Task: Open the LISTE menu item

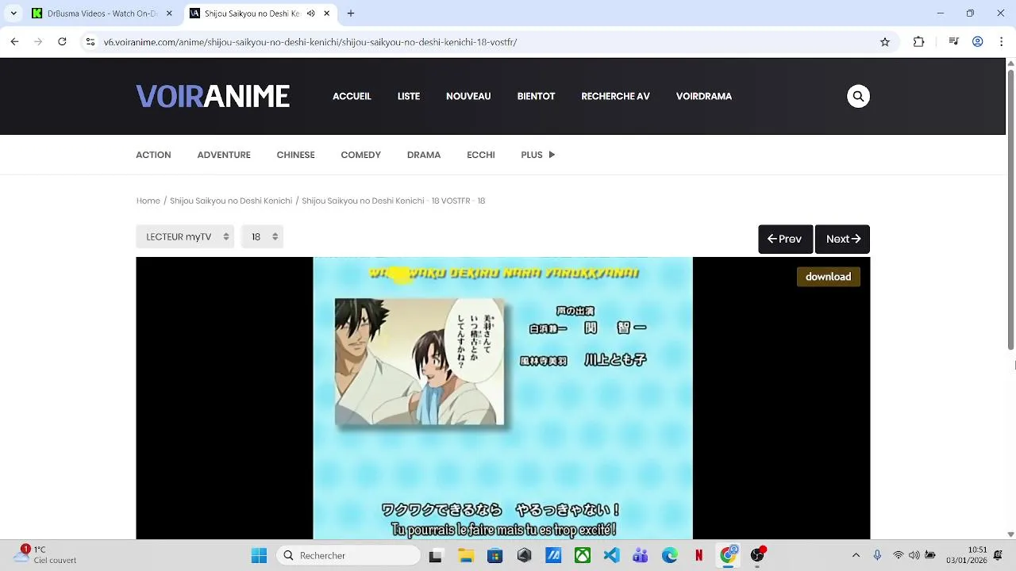Action: tap(409, 96)
